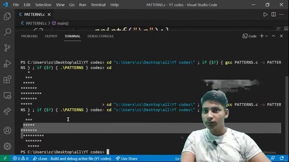
Task: Open the Terminal menu
Action: pyautogui.click(x=98, y=5)
